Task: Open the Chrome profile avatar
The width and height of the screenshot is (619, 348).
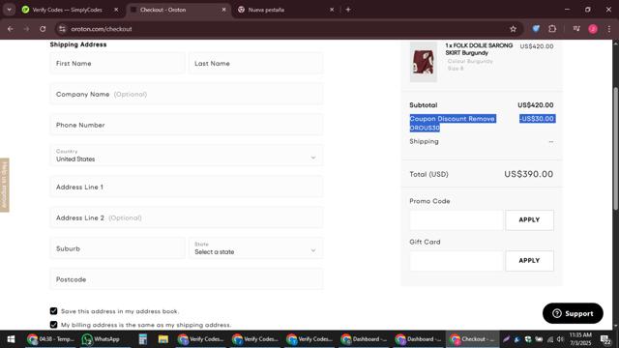Action: (593, 29)
